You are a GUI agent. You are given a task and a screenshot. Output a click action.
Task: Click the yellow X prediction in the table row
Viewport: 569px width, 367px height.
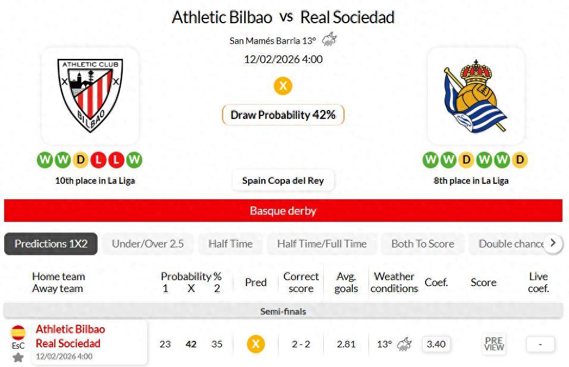256,344
